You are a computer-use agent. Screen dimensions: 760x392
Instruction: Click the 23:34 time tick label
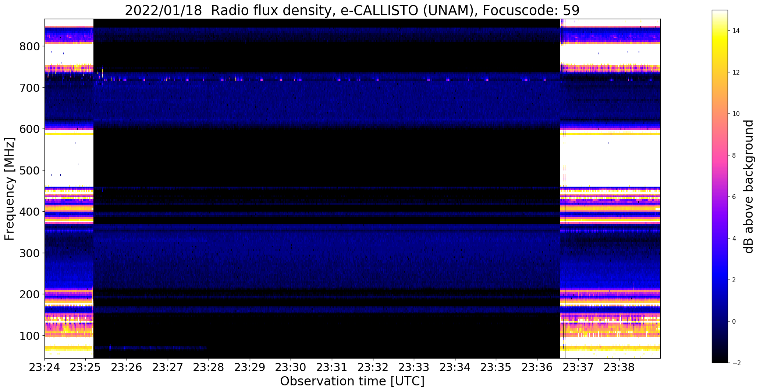click(x=455, y=367)
